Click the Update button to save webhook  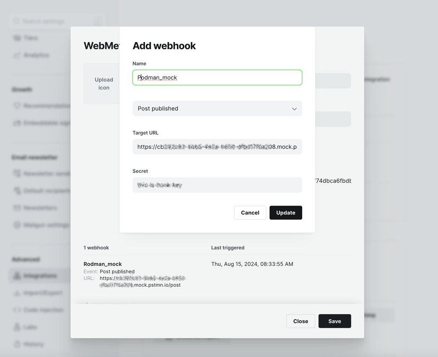286,213
